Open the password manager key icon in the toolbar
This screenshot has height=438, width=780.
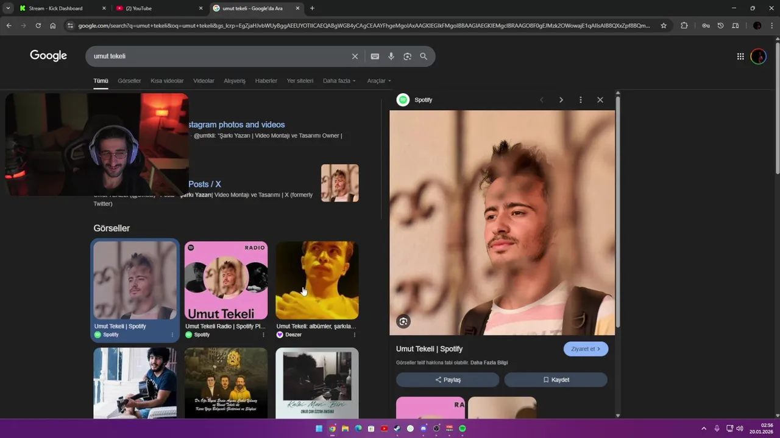point(706,26)
